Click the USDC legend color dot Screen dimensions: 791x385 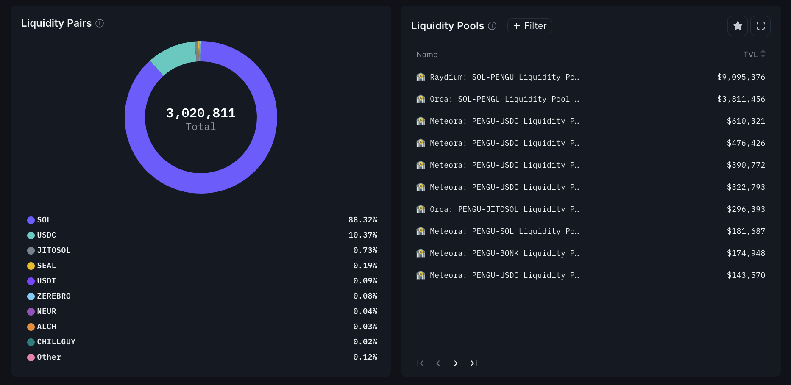31,235
